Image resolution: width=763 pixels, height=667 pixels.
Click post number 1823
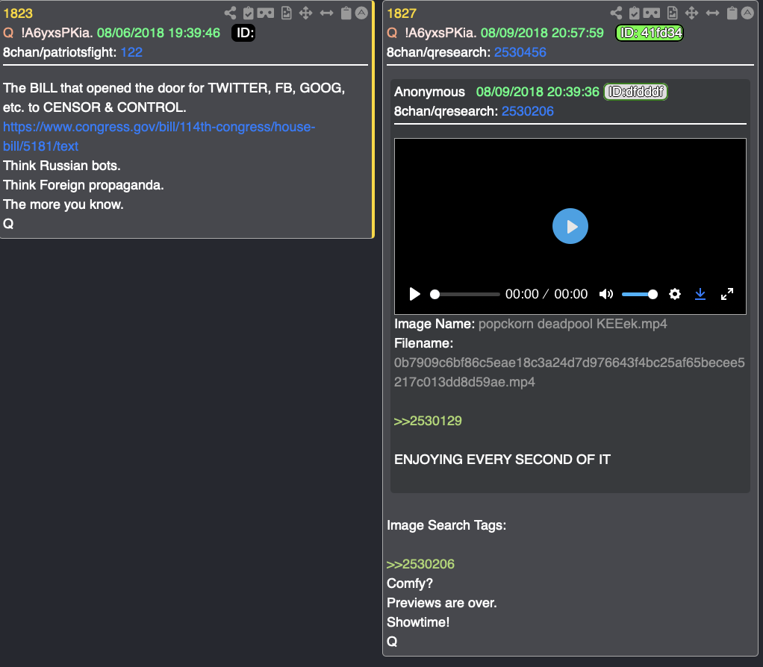pos(18,13)
